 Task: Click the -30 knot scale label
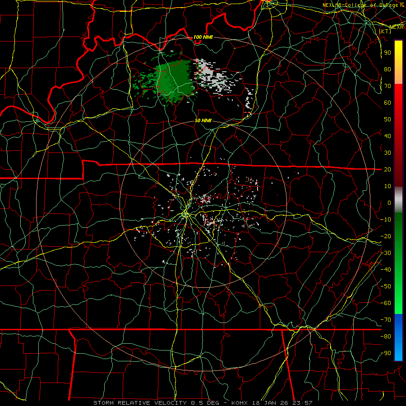pos(386,253)
